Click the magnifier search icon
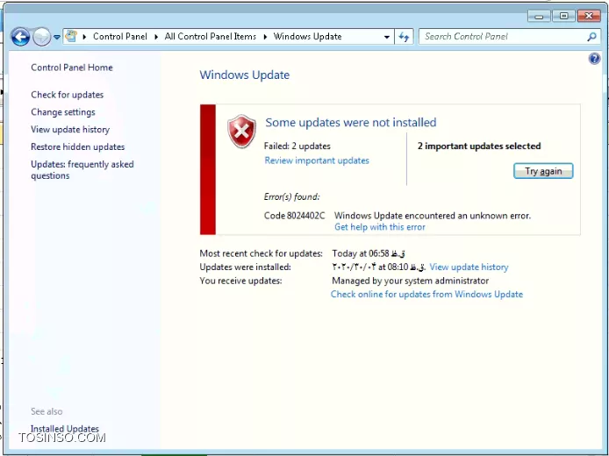Image resolution: width=609 pixels, height=456 pixels. [591, 37]
